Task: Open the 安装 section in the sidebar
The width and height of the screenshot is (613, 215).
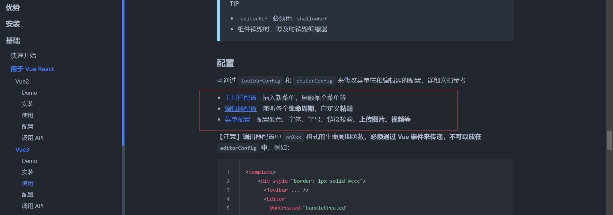Action: point(13,24)
